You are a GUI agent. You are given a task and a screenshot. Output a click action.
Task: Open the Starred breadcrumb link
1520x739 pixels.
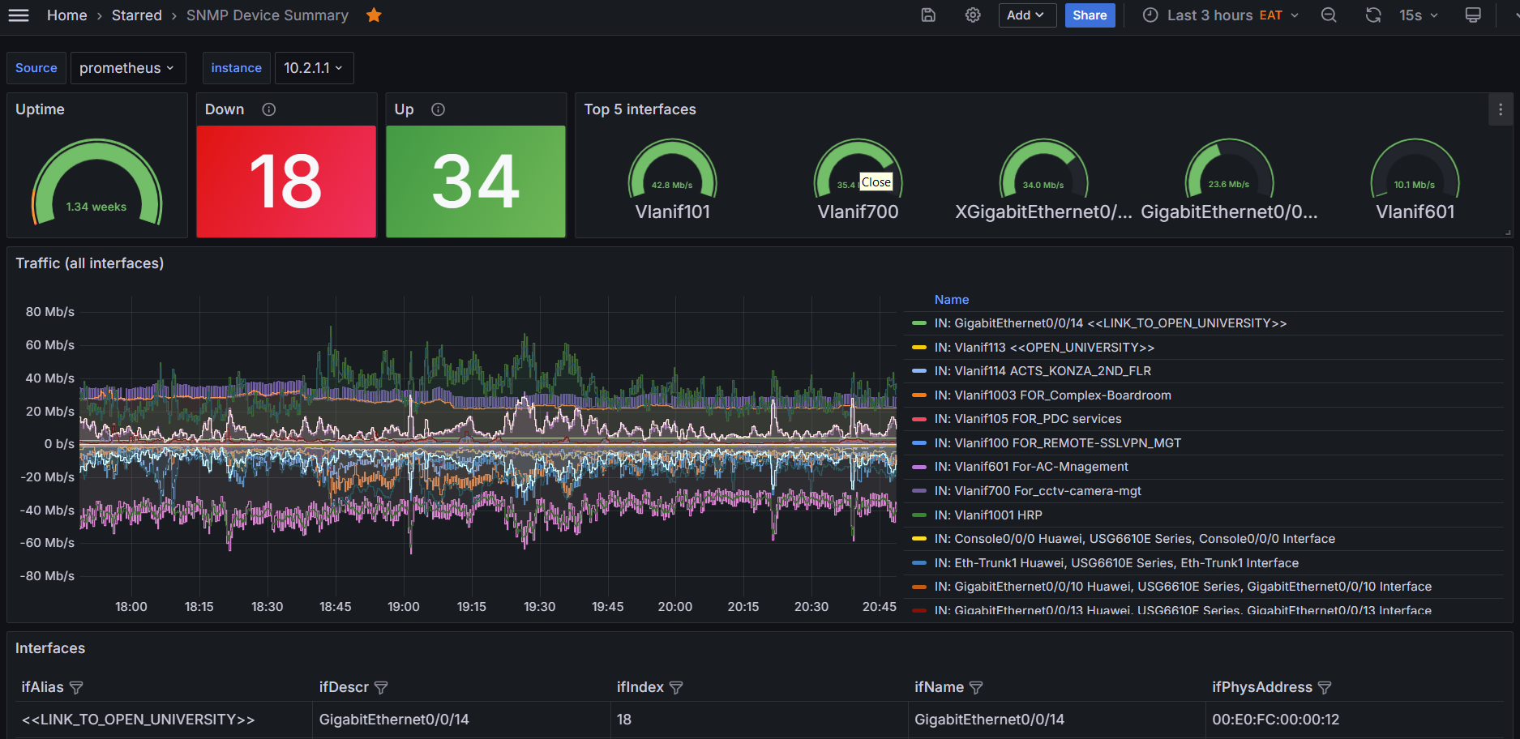tap(136, 15)
